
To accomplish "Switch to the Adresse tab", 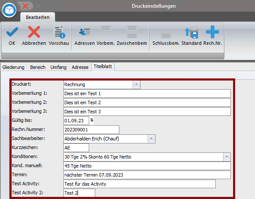I will pyautogui.click(x=80, y=67).
